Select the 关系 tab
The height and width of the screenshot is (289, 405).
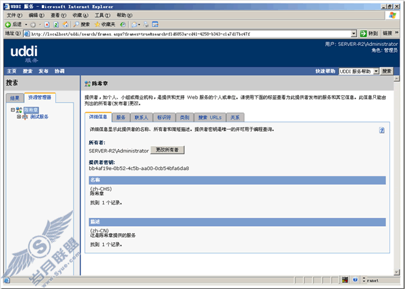coord(235,117)
